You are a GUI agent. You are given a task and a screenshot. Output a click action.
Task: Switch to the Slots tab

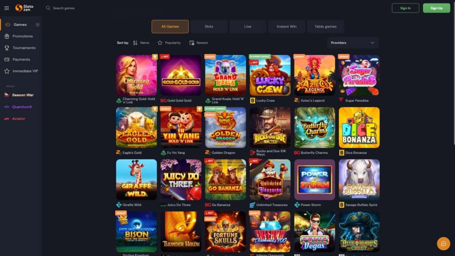pyautogui.click(x=209, y=26)
